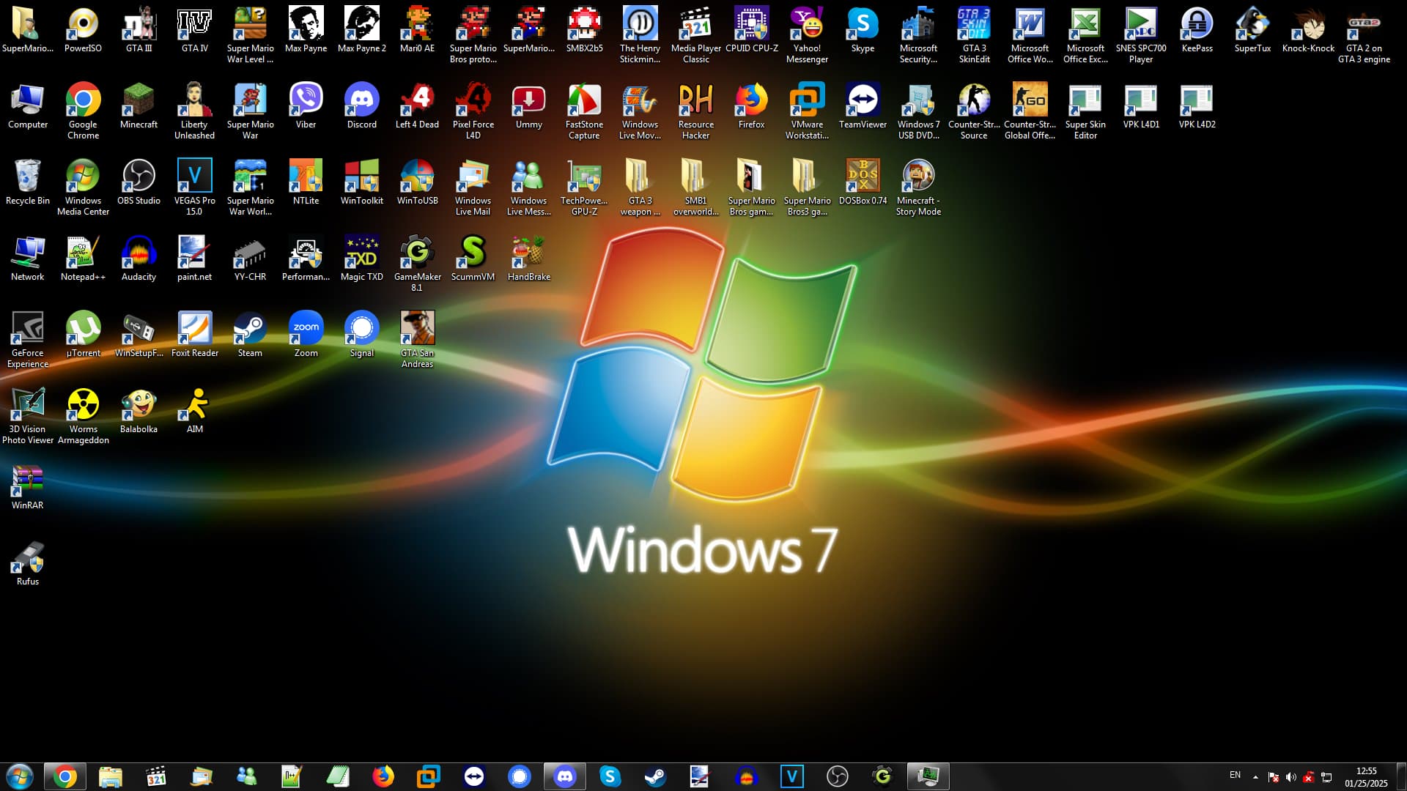1407x791 pixels.
Task: Launch GTA III from the desktop
Action: 139,30
